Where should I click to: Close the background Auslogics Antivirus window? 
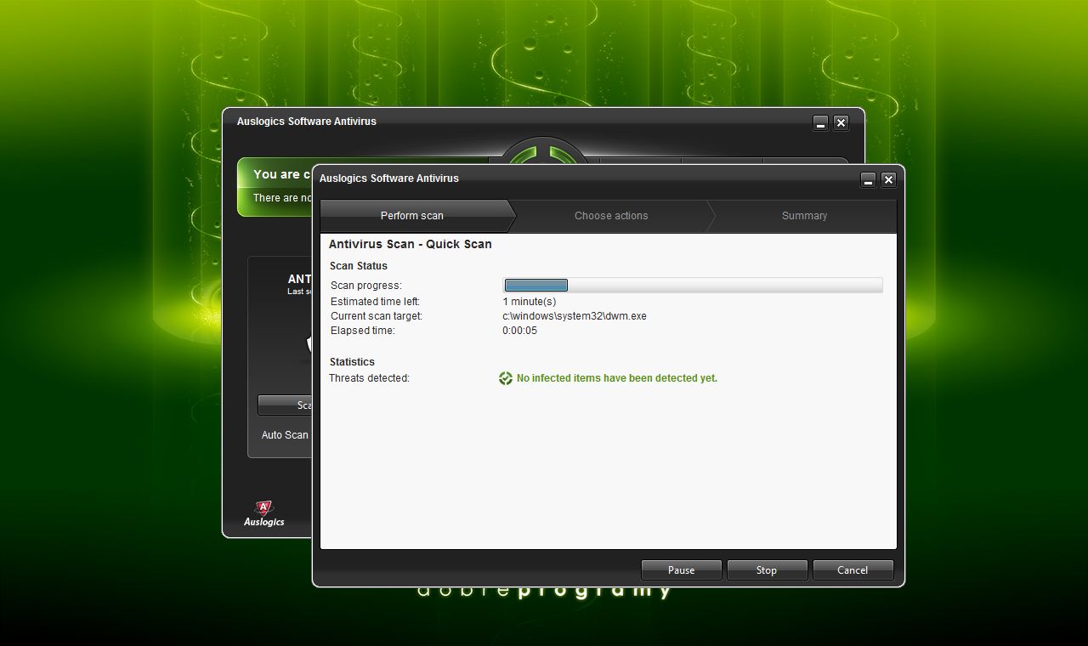[x=841, y=123]
